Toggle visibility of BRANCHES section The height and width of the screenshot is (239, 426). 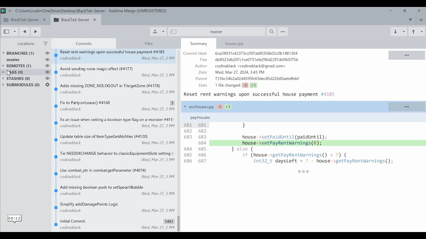47,53
